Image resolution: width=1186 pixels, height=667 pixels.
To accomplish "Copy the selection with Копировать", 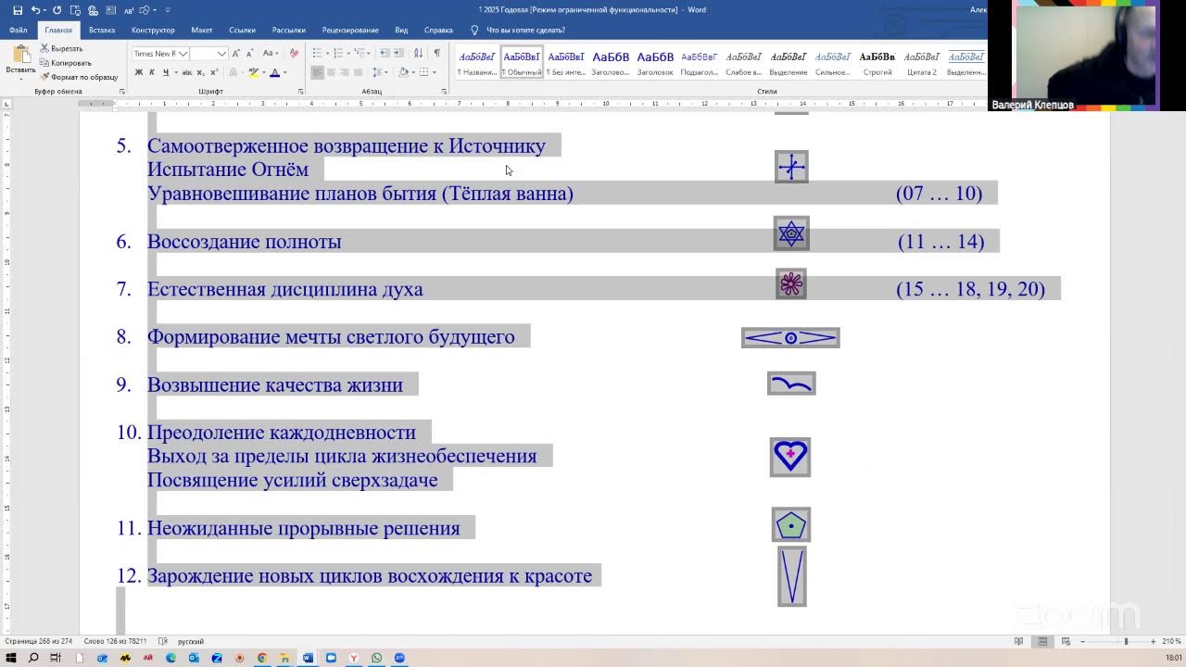I will pos(66,63).
